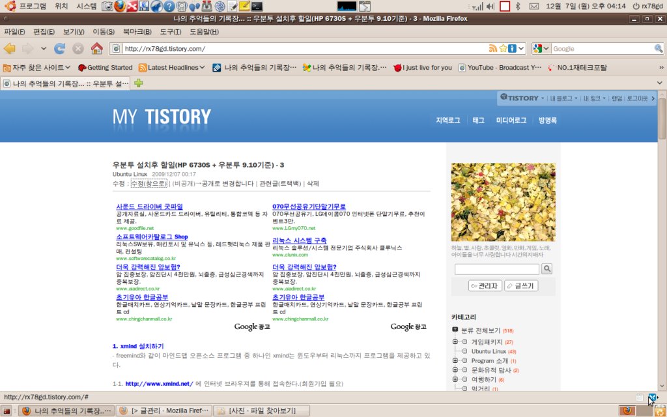Switch to the 글관리 Firefox taskbar window
The height and width of the screenshot is (417, 667).
(x=163, y=411)
